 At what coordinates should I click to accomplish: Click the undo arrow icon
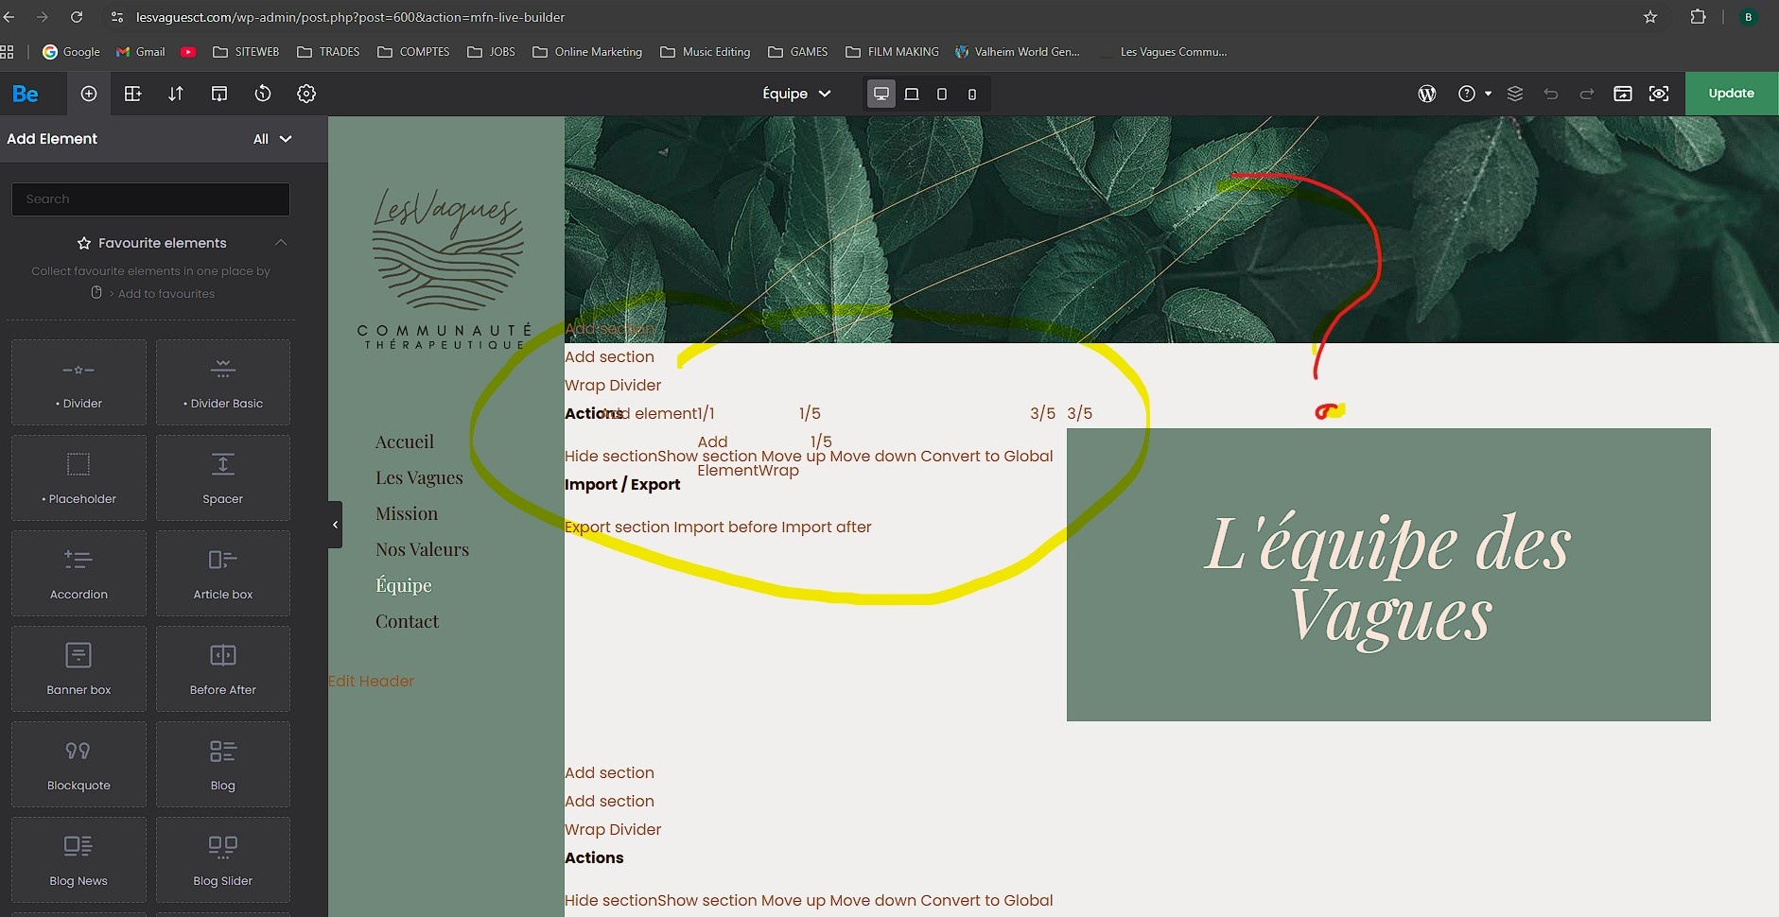[1551, 94]
